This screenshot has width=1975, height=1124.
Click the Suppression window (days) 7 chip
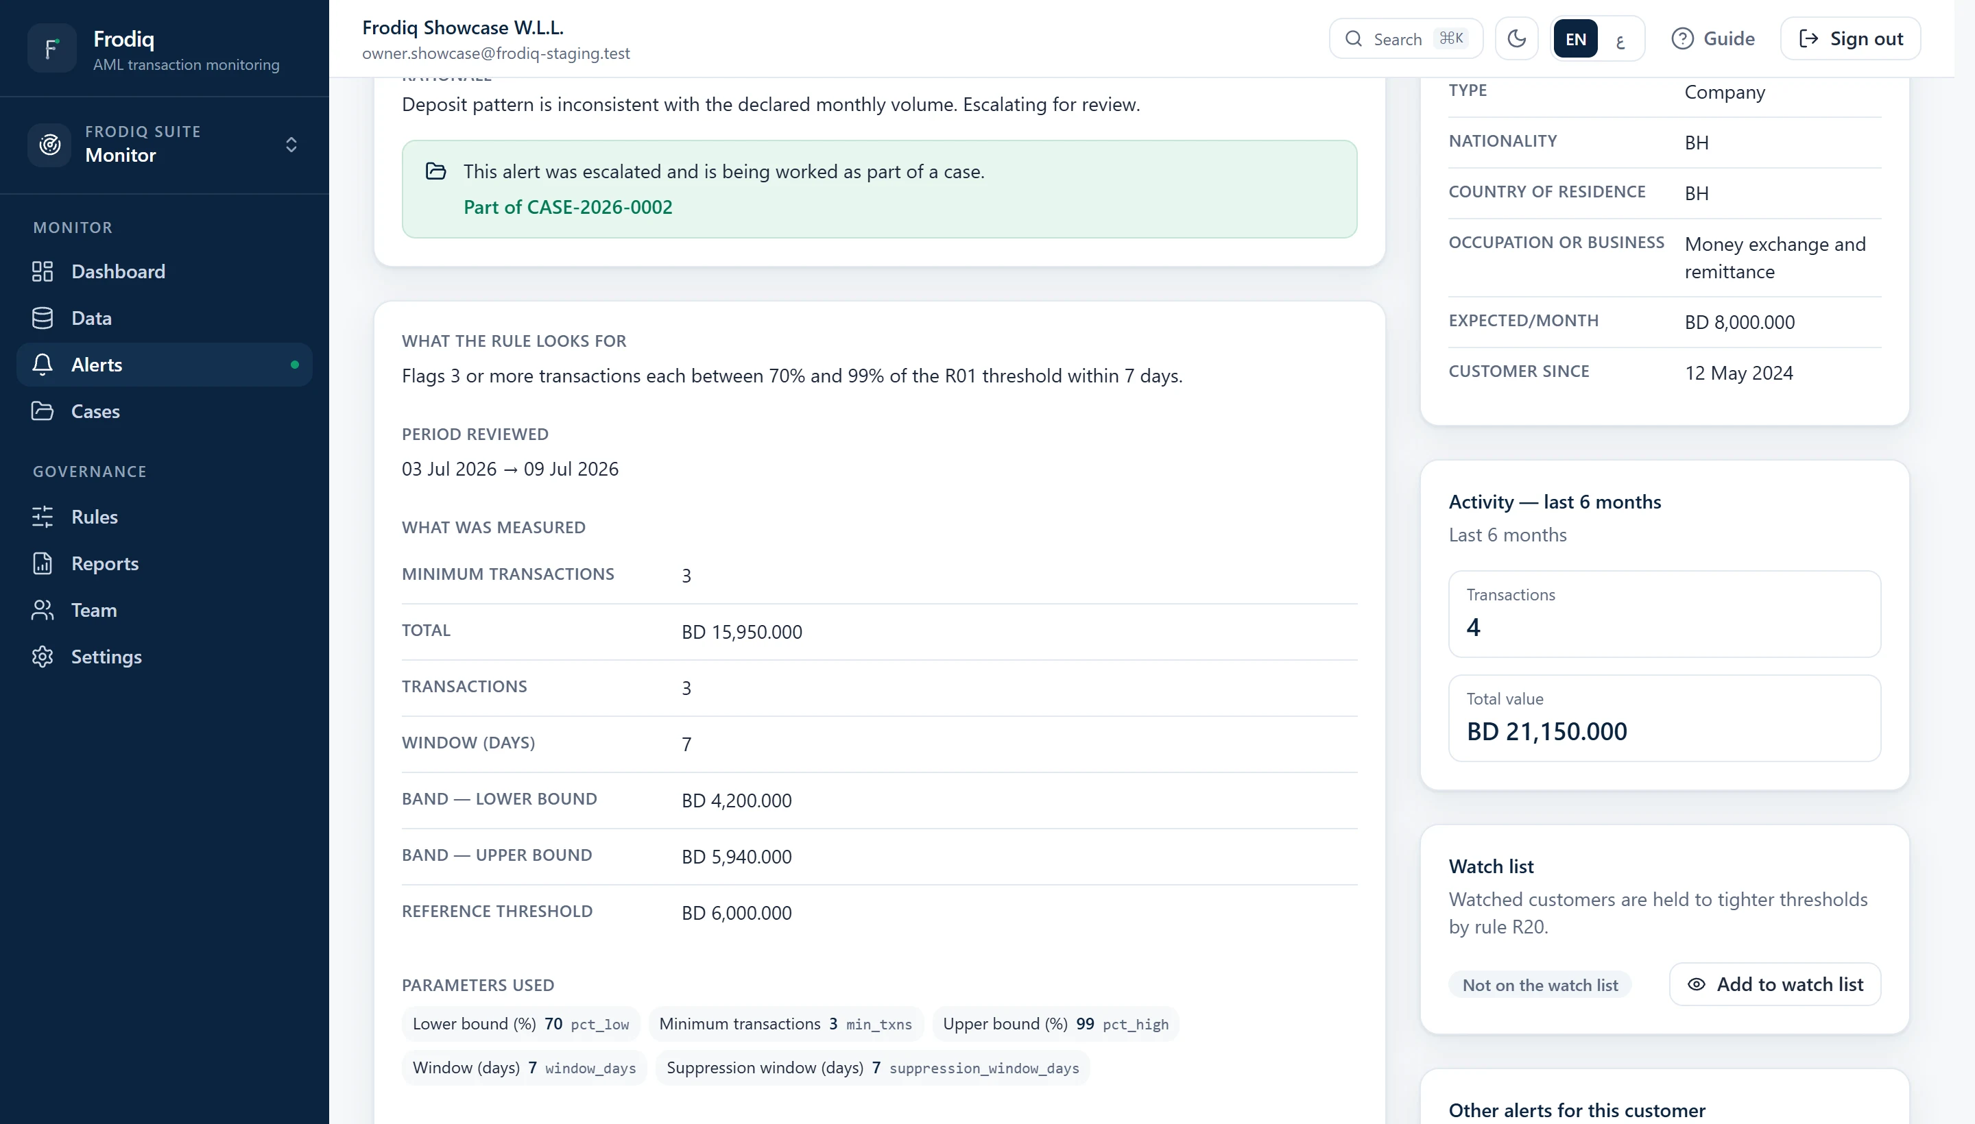[873, 1068]
